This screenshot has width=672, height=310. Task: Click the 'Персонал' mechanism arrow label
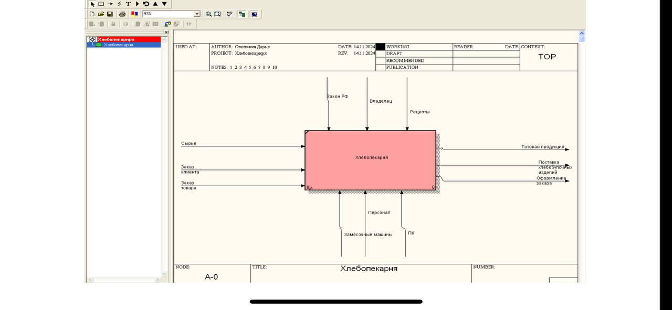(x=379, y=212)
